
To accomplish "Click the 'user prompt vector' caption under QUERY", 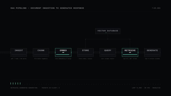I will [108, 59].
